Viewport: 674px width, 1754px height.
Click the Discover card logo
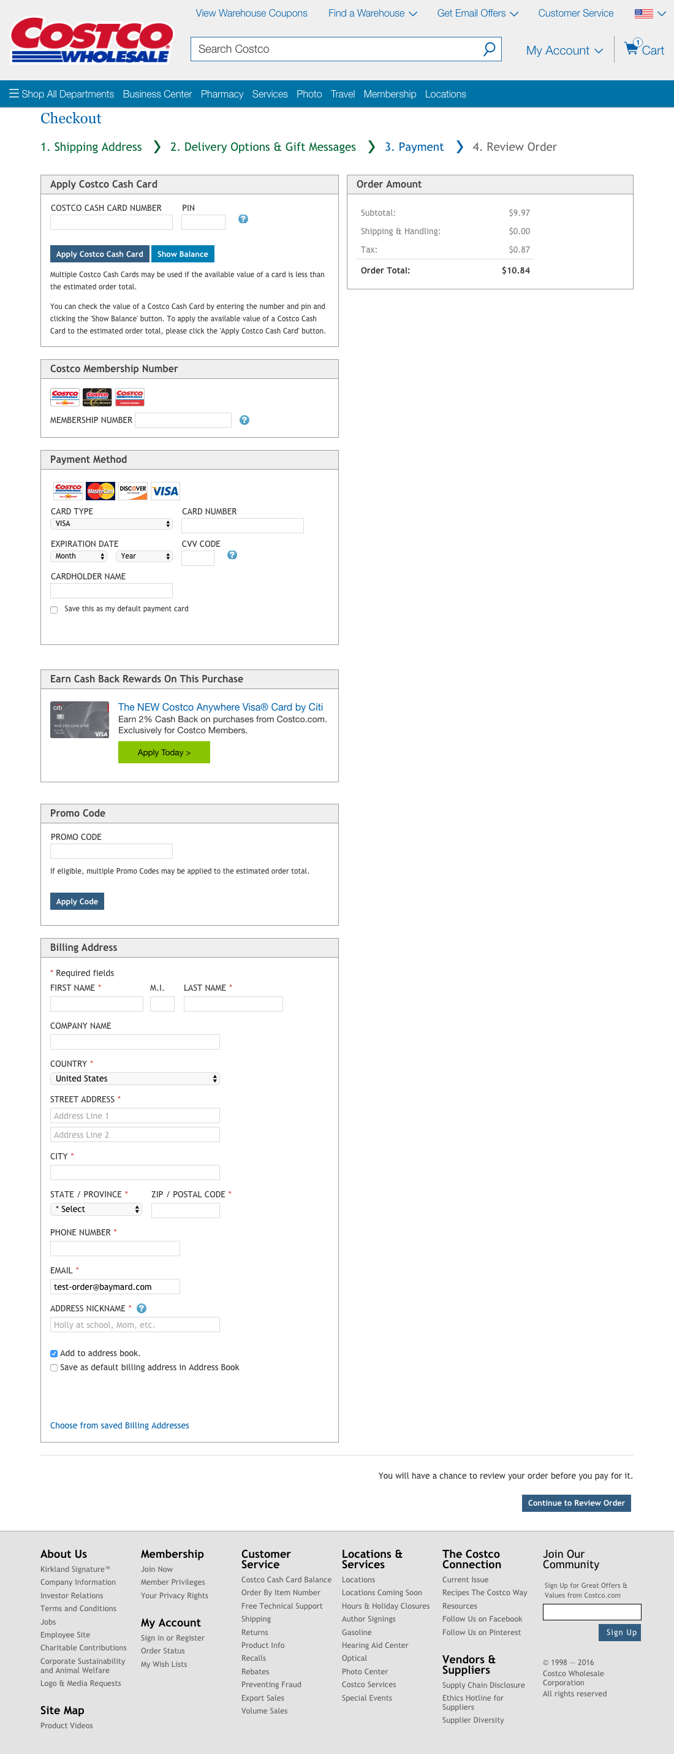(x=133, y=491)
